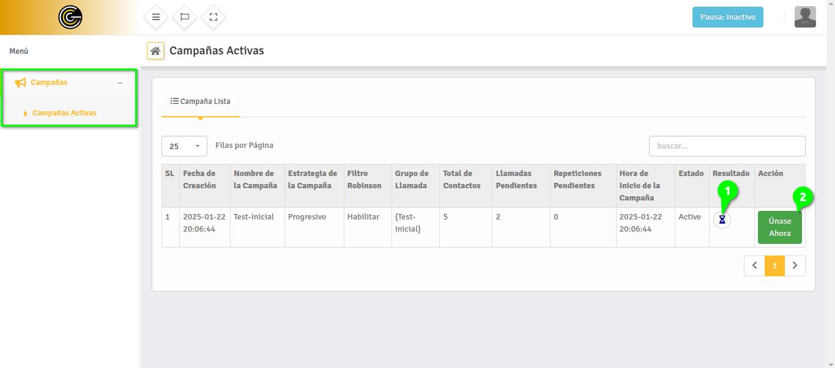Go to previous page in pagination
The image size is (835, 368).
click(754, 266)
